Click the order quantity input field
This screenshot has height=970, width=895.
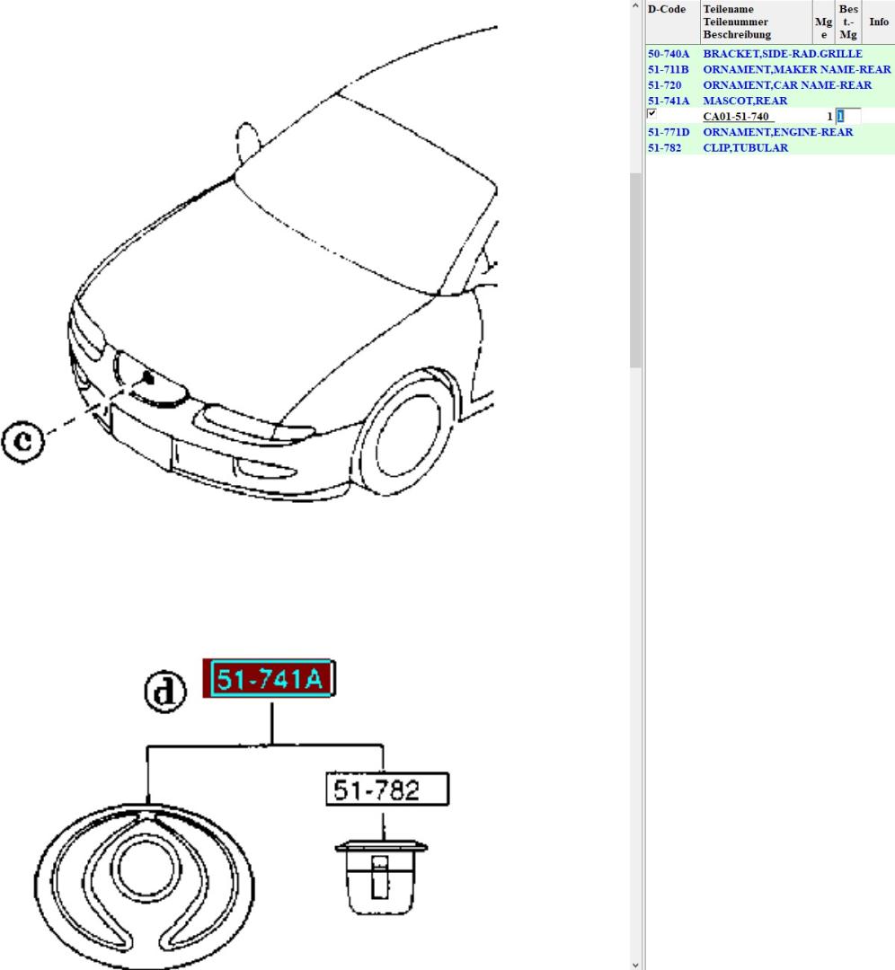point(847,117)
